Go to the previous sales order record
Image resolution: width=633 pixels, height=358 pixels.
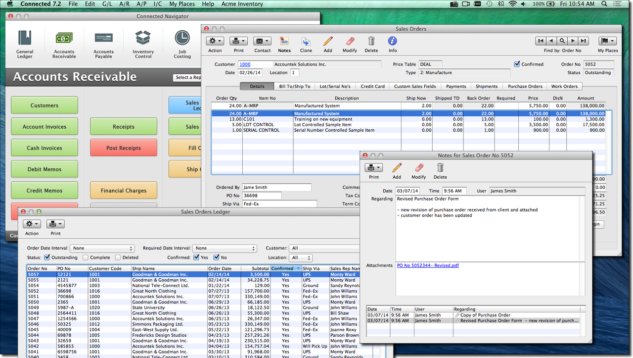552,41
